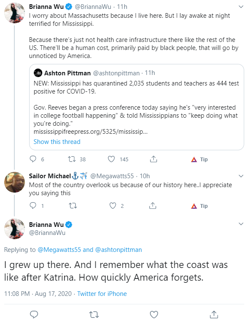The height and width of the screenshot is (323, 248).
Task: Like the tweet with 145 likes
Action: (111, 159)
